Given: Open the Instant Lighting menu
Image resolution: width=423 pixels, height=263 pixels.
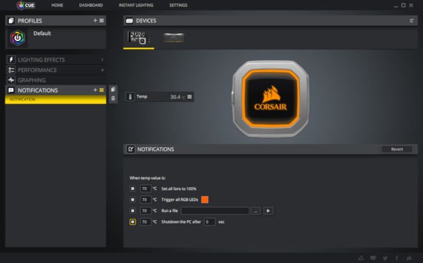Looking at the screenshot, I should pyautogui.click(x=136, y=5).
